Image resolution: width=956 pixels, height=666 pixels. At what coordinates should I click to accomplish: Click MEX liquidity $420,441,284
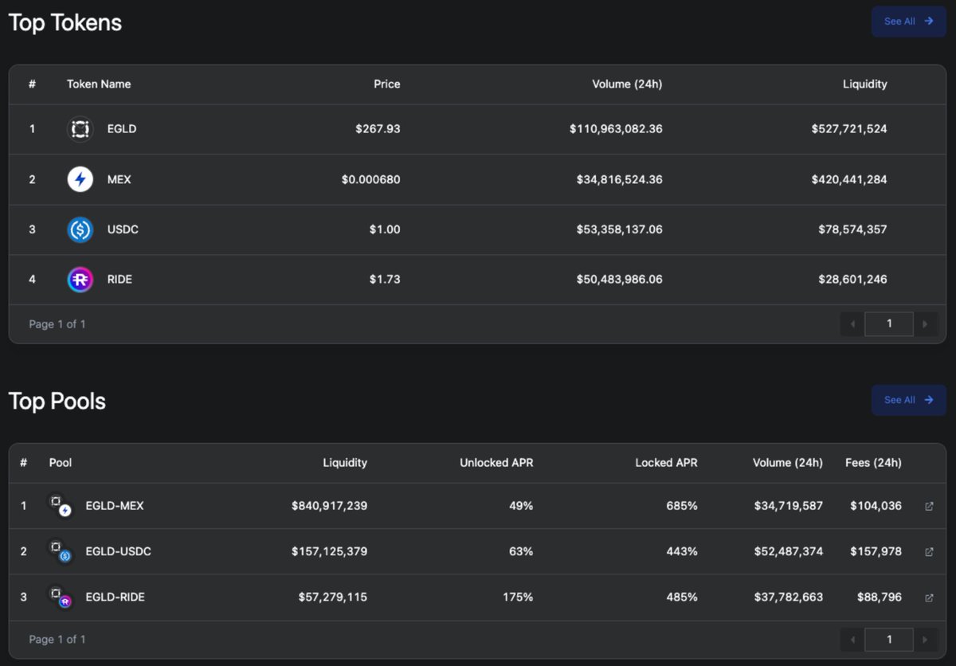pos(849,179)
